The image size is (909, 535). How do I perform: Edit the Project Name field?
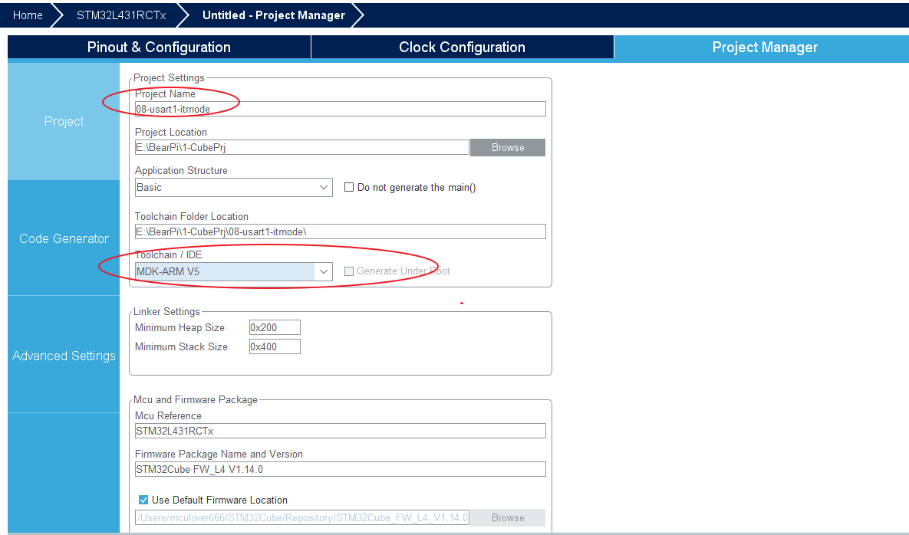coord(341,109)
